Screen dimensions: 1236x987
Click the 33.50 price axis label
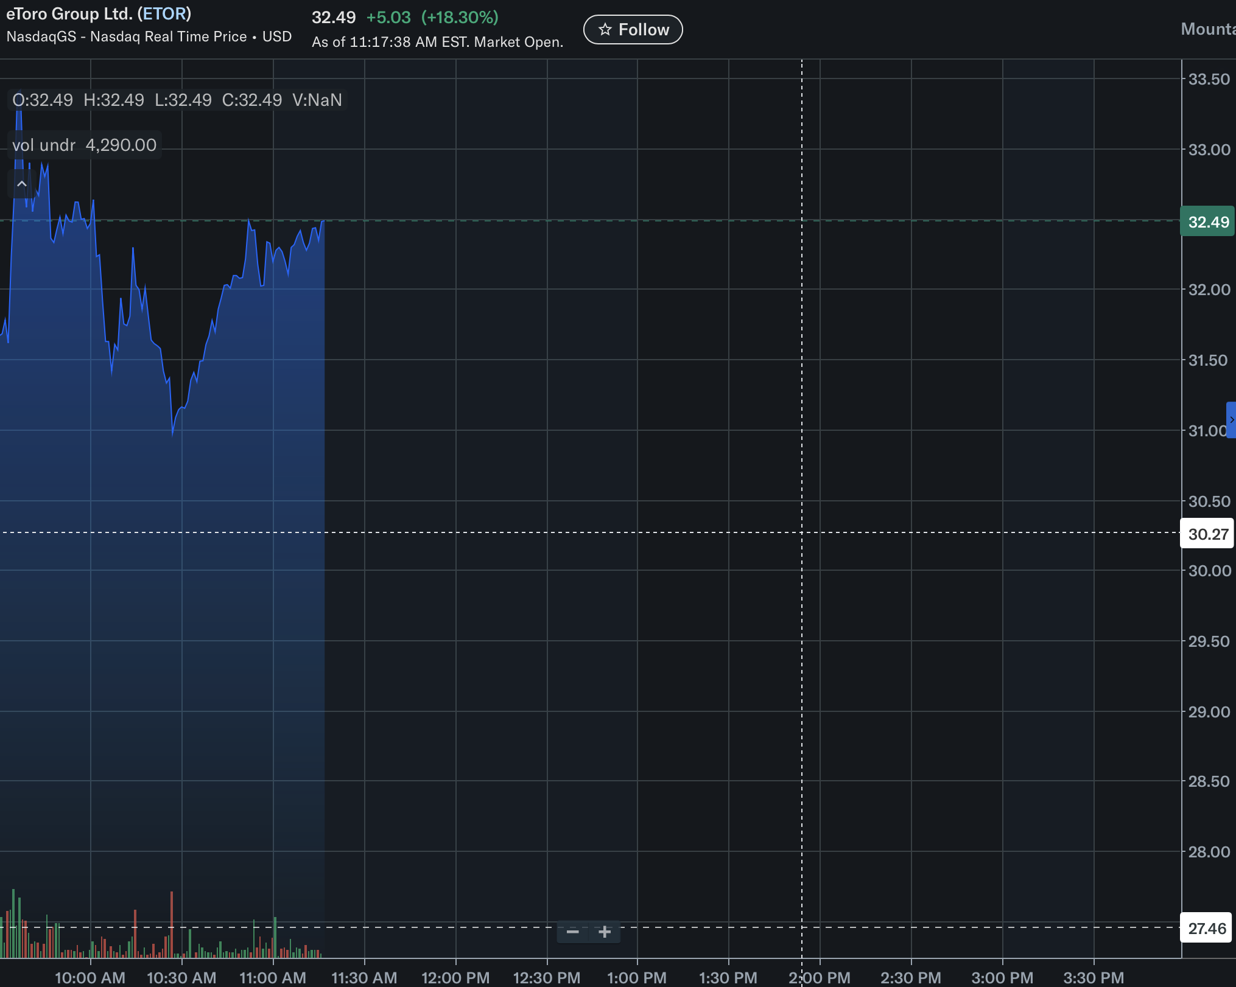coord(1209,79)
